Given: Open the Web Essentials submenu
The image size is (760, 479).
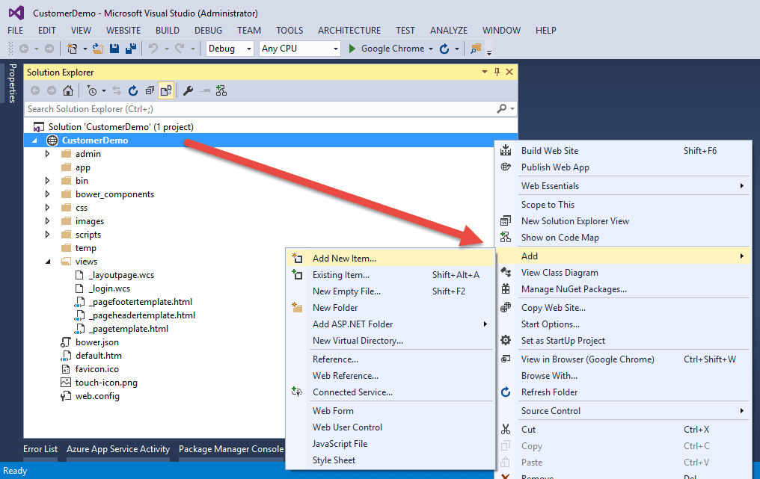Looking at the screenshot, I should 625,186.
